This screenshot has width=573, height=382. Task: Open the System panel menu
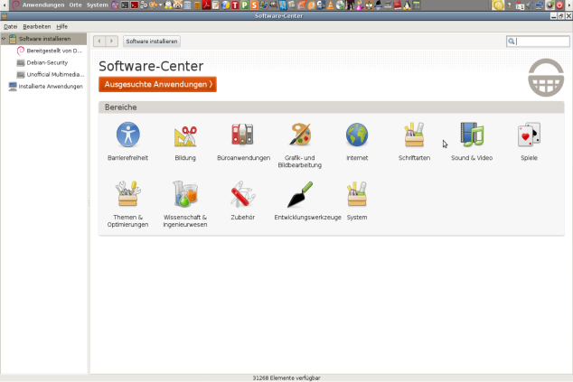(x=98, y=5)
